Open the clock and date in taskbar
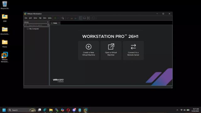The image size is (201, 113). [195, 110]
